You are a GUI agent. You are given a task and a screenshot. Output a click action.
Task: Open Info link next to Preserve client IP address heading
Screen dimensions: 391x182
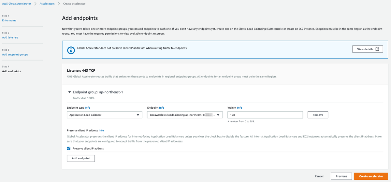pos(101,130)
